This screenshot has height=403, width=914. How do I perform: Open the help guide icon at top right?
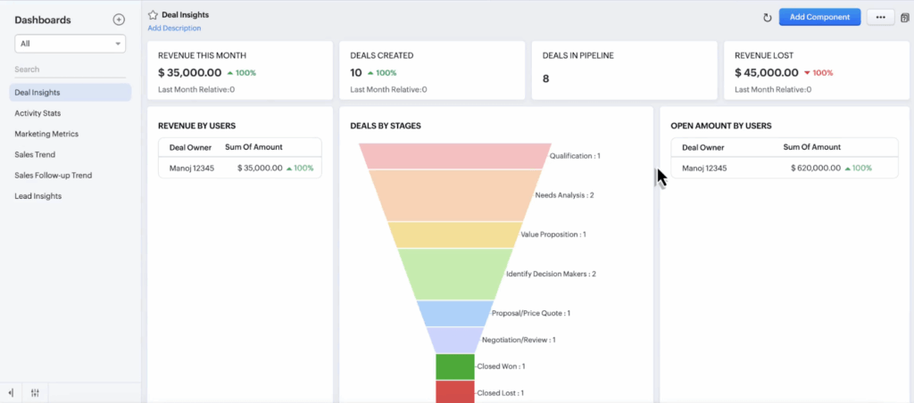(x=905, y=17)
